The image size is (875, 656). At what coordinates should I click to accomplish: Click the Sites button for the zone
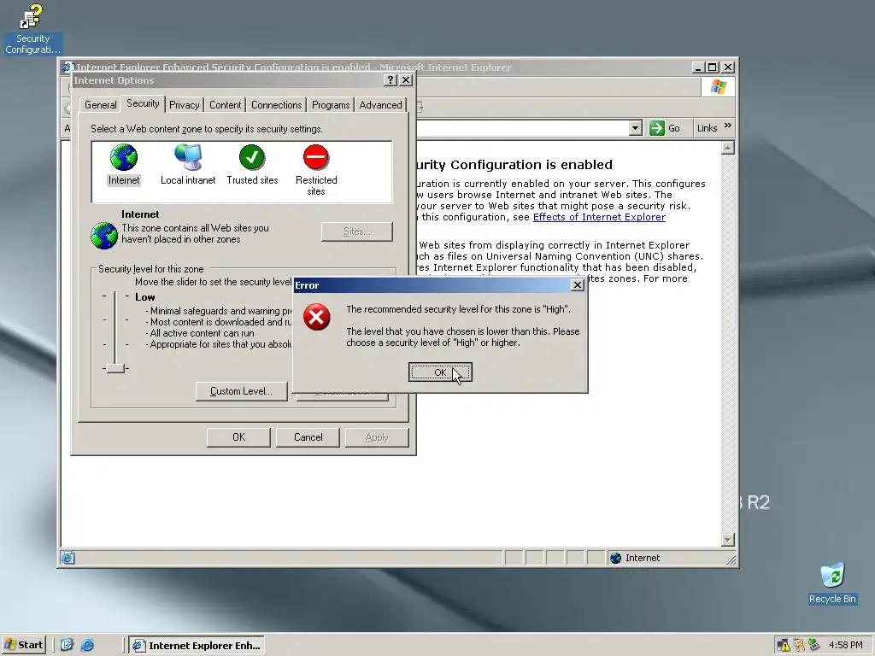(356, 231)
